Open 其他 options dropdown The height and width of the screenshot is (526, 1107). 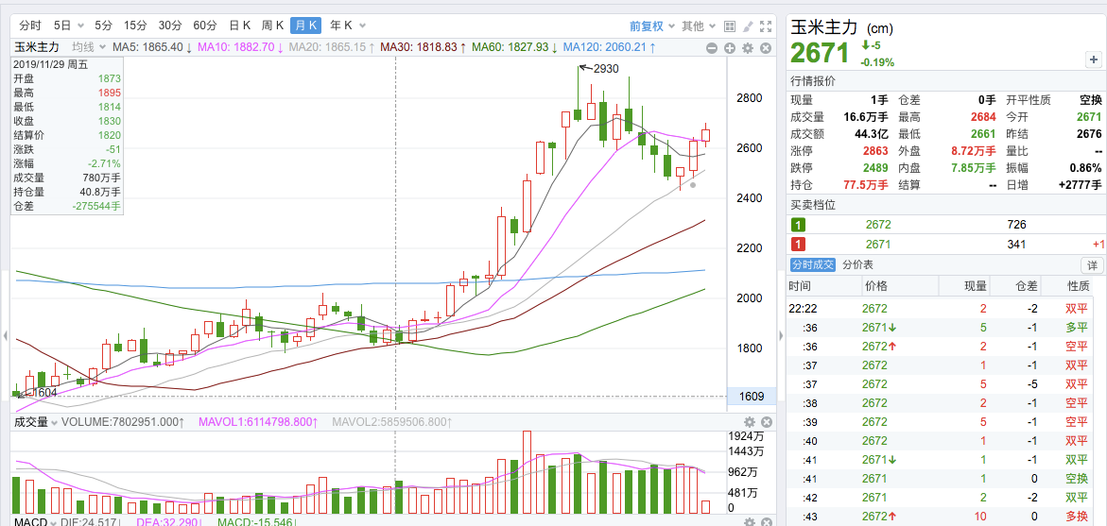pyautogui.click(x=699, y=26)
